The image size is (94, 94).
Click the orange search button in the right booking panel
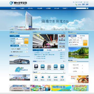(x=85, y=43)
